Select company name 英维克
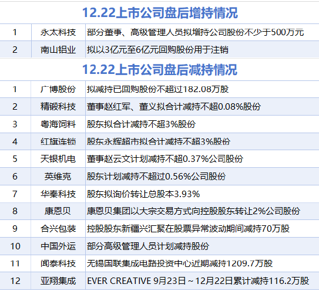The width and height of the screenshot is (319, 291). [x=58, y=177]
